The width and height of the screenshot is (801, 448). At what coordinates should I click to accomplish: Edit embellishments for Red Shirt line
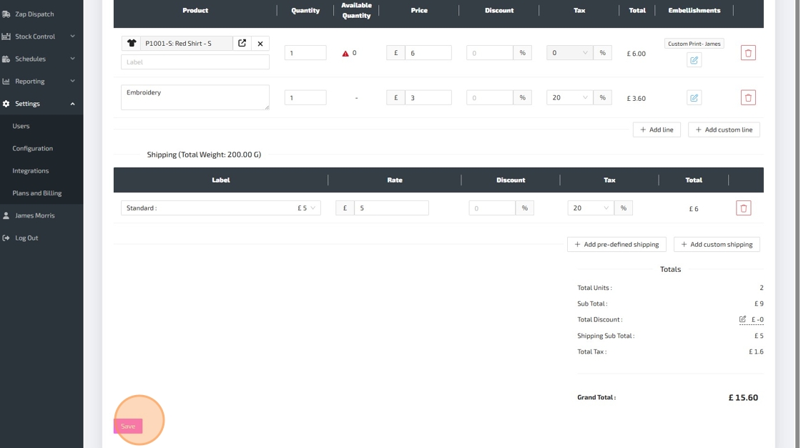tap(694, 60)
